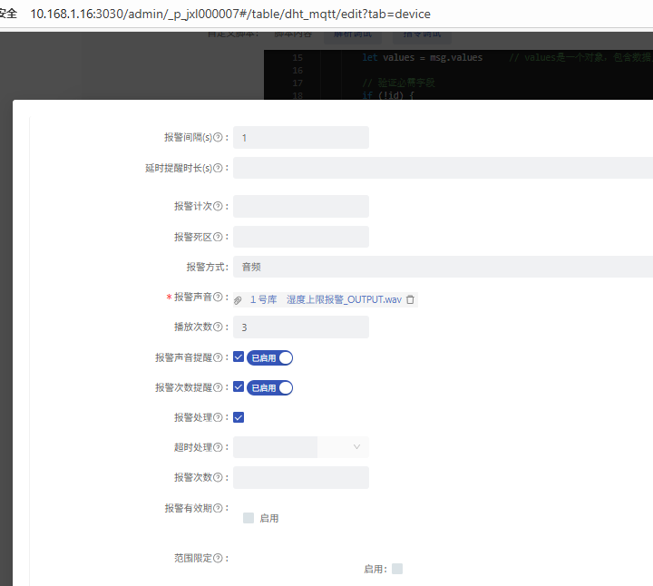Viewport: 653px width, 586px height.
Task: Toggle the 报警声音提醒 已启用 switch
Action: pos(270,357)
